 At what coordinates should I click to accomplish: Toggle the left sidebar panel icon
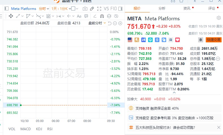(x=7, y=8)
